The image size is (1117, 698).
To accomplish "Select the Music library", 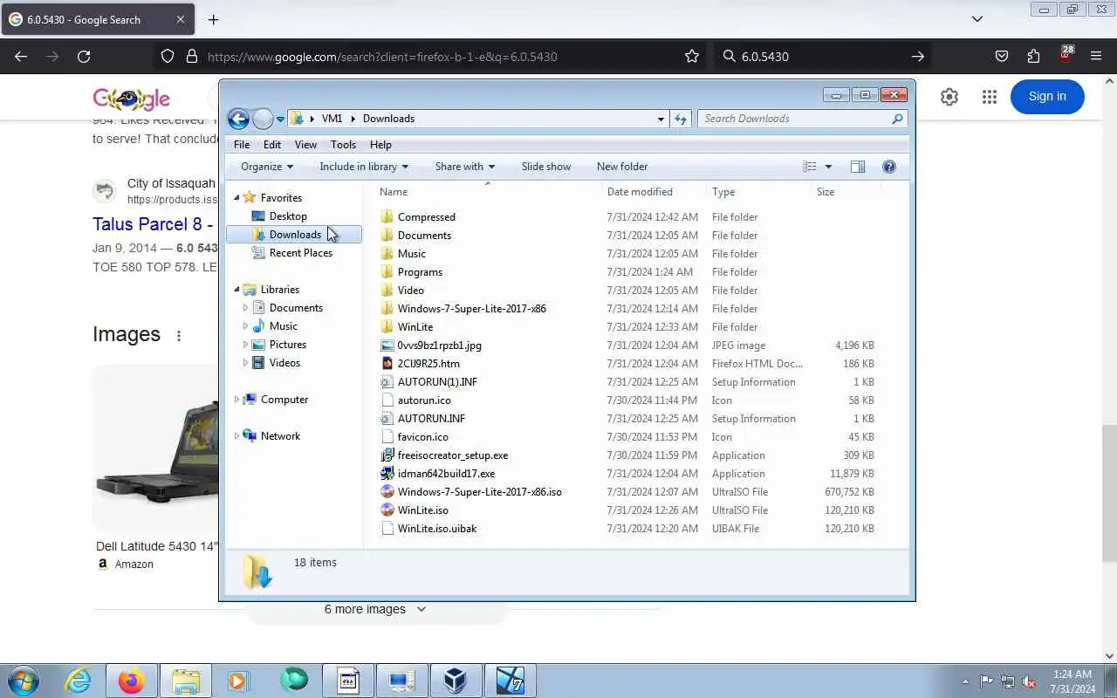I will pos(283,326).
